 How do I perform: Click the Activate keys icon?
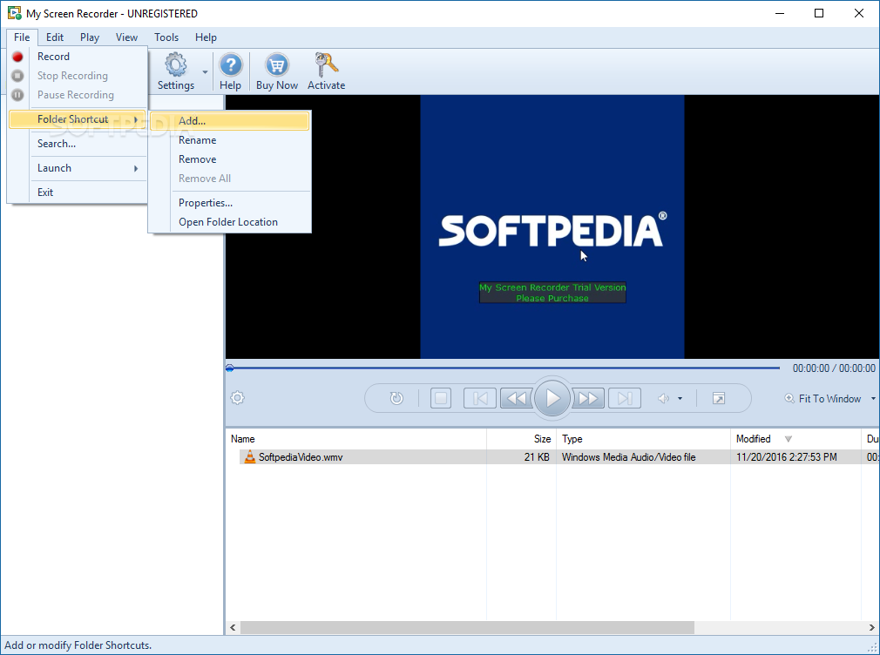coord(326,65)
